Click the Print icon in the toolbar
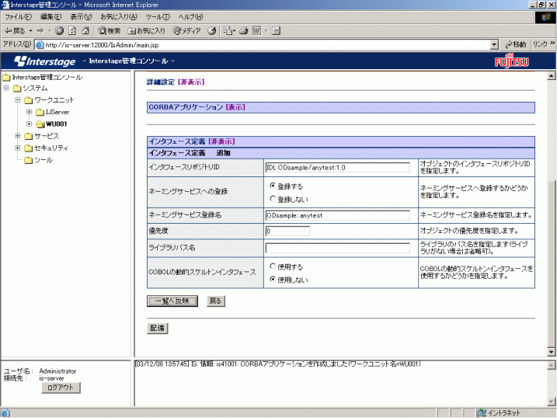Screen dimensions: 557x418 tap(243, 31)
